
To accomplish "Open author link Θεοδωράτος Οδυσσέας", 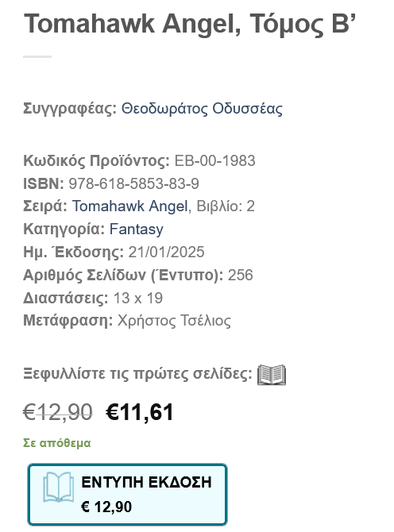I will 202,109.
